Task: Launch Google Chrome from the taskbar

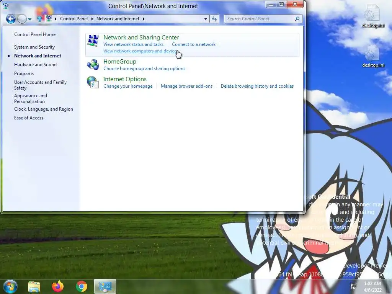Action: coord(82,286)
